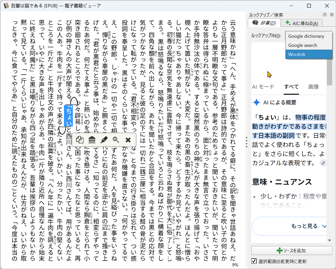Open the AIに尋ねる(A) tab
This screenshot has height=269, width=336.
[x=301, y=23]
